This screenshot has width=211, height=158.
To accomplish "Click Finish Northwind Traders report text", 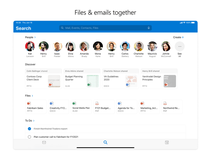I will click(50, 129).
